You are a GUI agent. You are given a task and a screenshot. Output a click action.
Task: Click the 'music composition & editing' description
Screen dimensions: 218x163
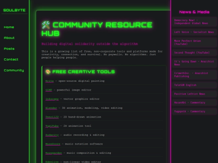pyautogui.click(x=89, y=153)
